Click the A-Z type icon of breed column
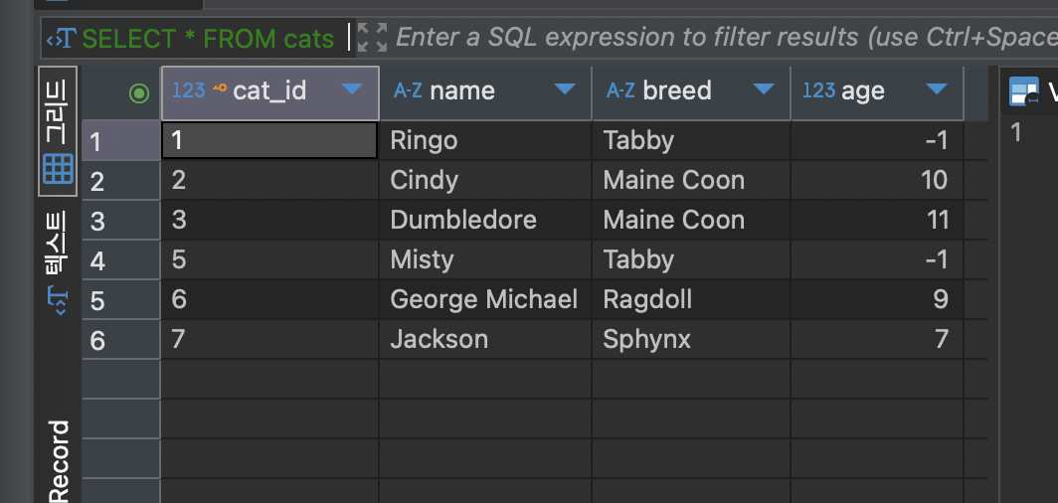The image size is (1058, 503). click(x=620, y=91)
